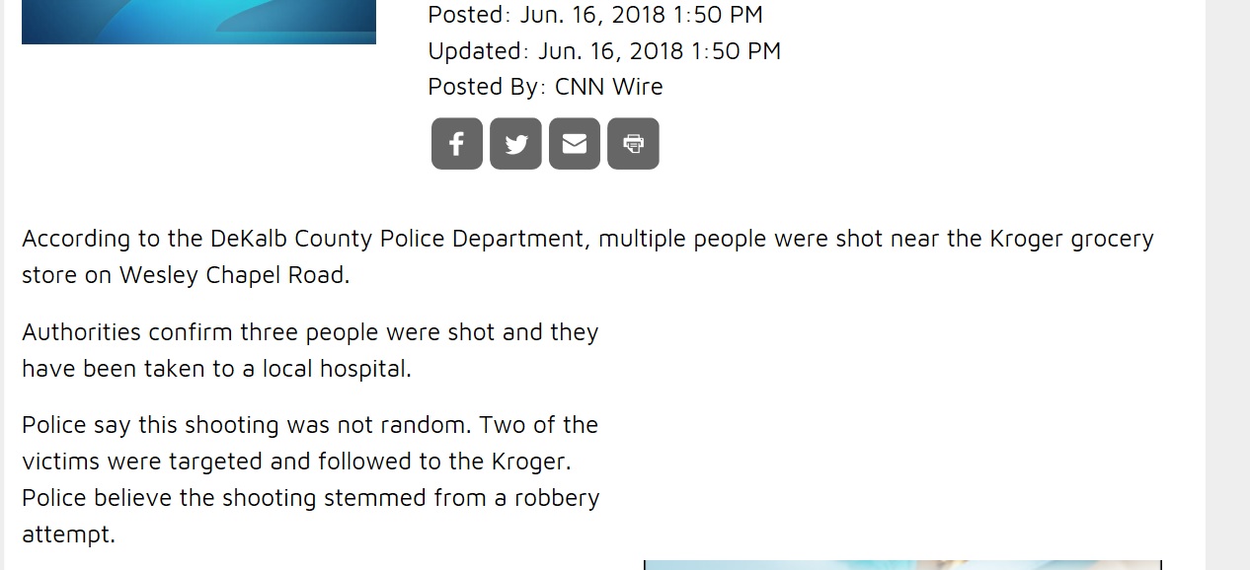This screenshot has height=570, width=1250.
Task: Click 'Police believe the shooting stemmed' line
Action: click(237, 498)
